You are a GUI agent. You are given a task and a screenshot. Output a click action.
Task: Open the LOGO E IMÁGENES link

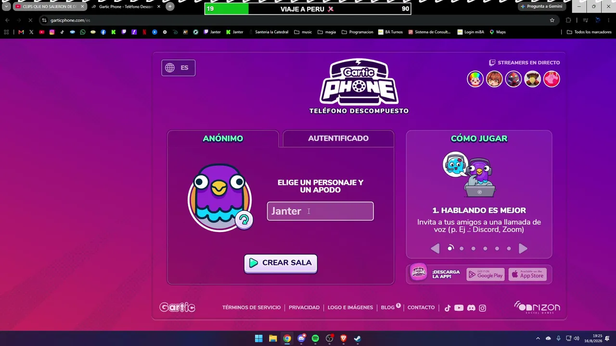coord(350,308)
